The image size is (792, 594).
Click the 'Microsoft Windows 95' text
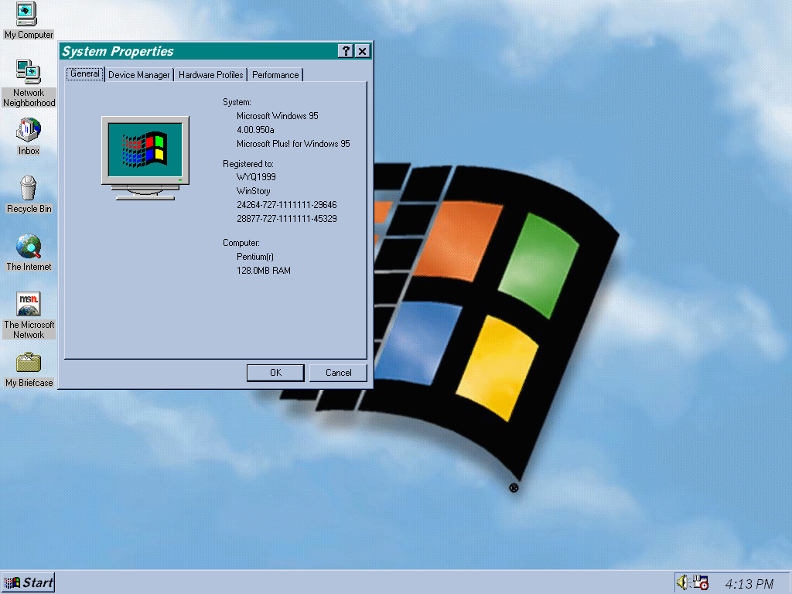coord(278,116)
